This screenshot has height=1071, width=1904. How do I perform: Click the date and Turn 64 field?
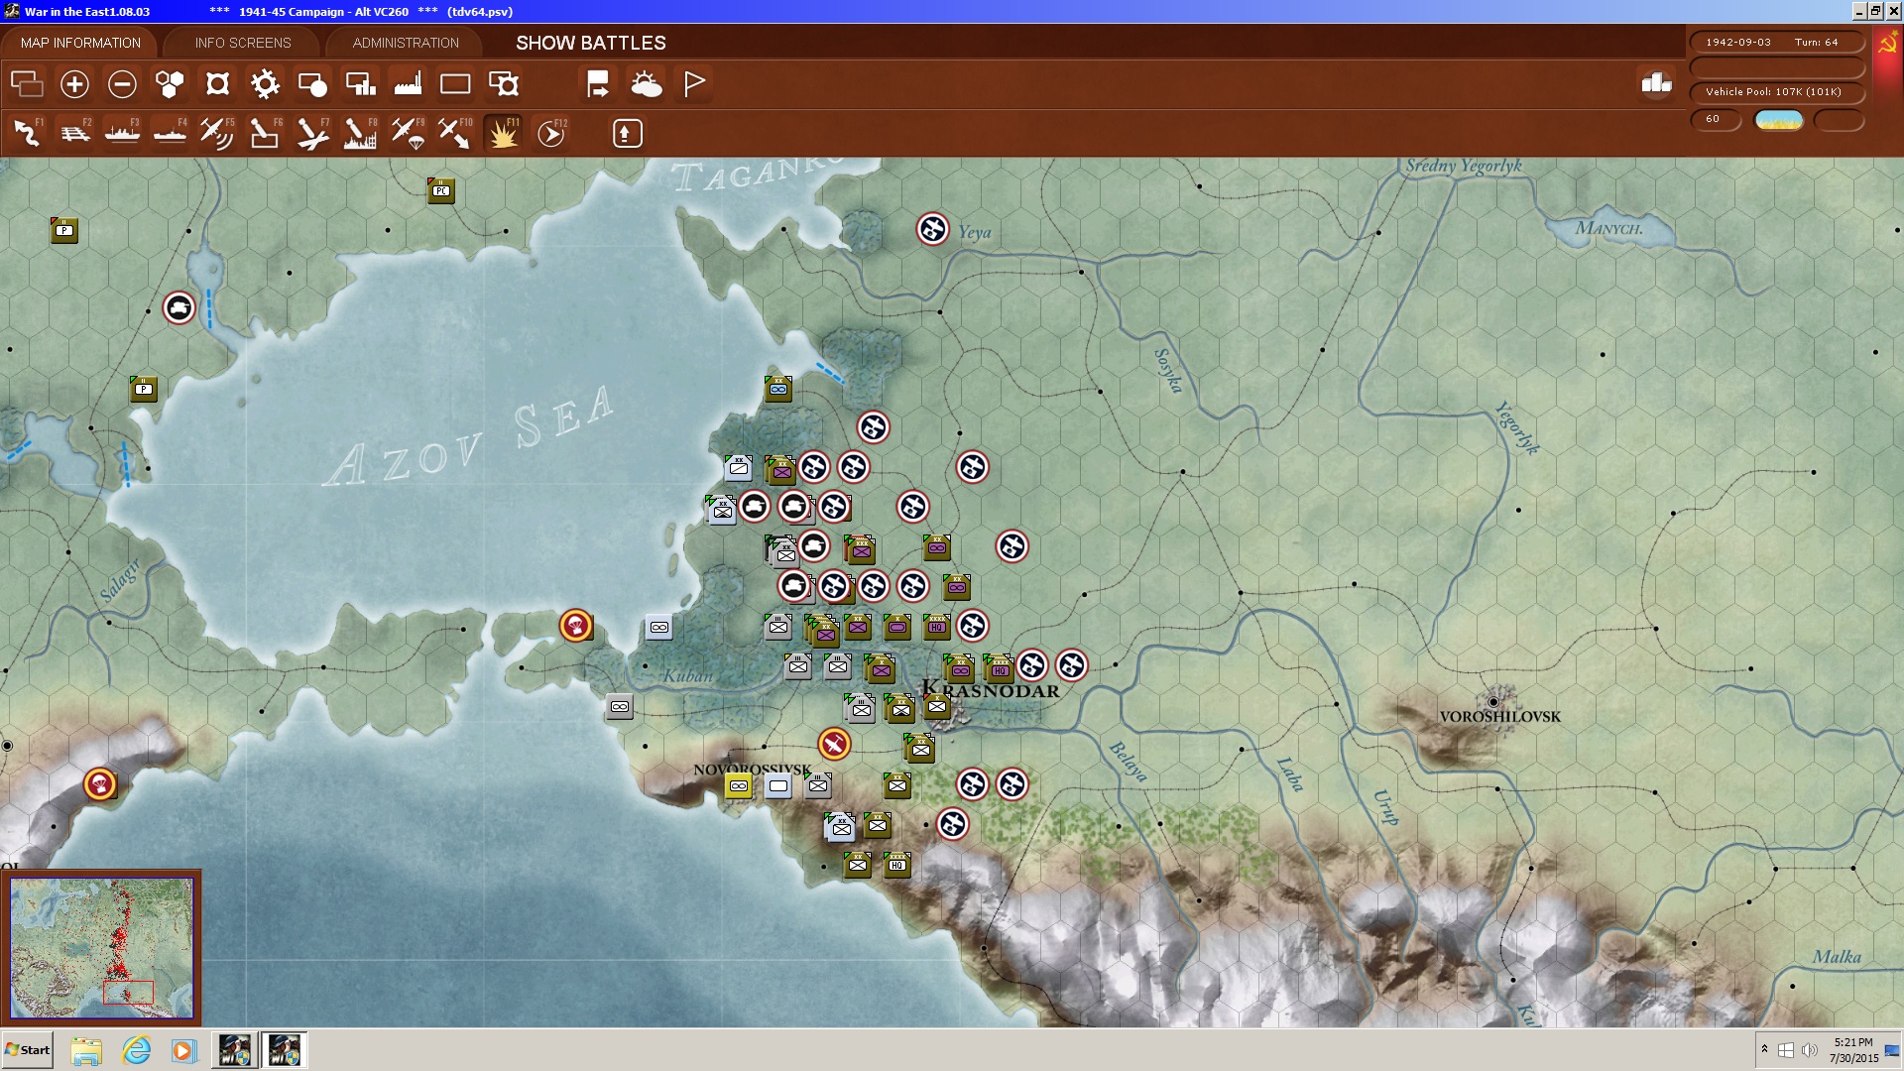pyautogui.click(x=1776, y=42)
